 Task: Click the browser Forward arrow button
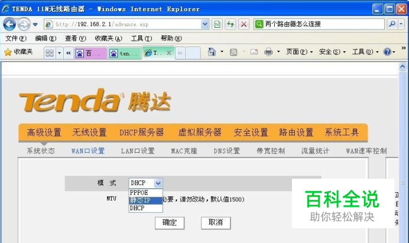24,24
